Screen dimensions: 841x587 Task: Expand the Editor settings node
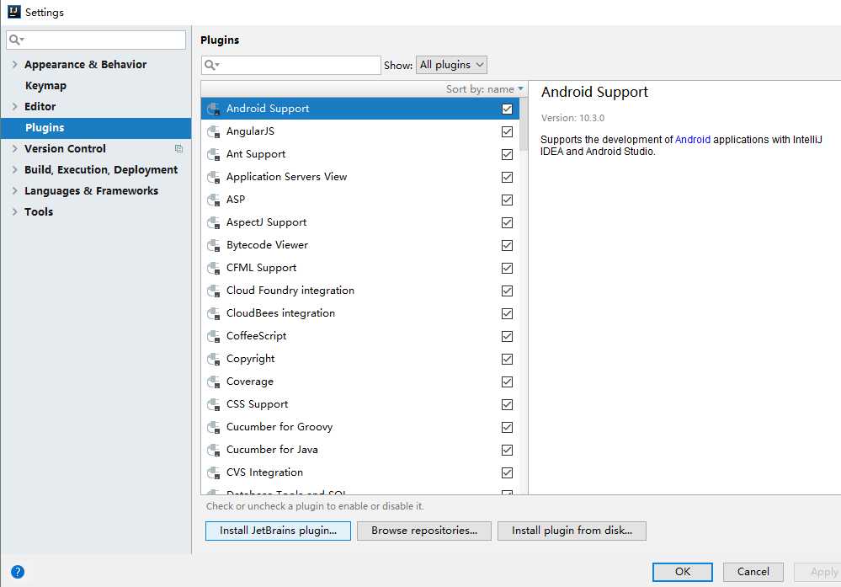click(x=14, y=106)
